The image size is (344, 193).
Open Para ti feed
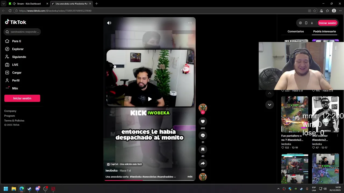[16, 41]
